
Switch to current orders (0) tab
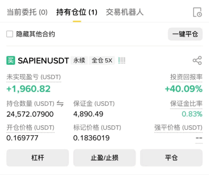tap(27, 12)
